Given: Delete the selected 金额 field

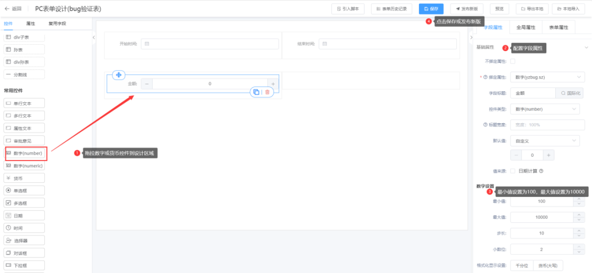Looking at the screenshot, I should coord(267,92).
